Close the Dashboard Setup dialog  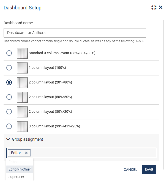(160, 7)
